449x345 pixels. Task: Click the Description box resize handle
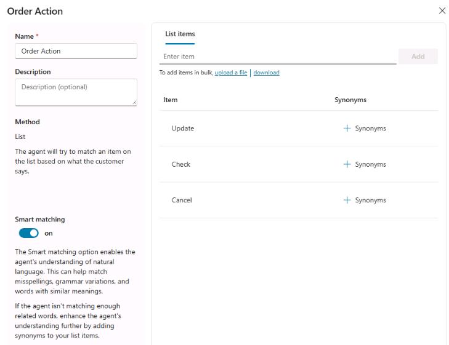134,103
